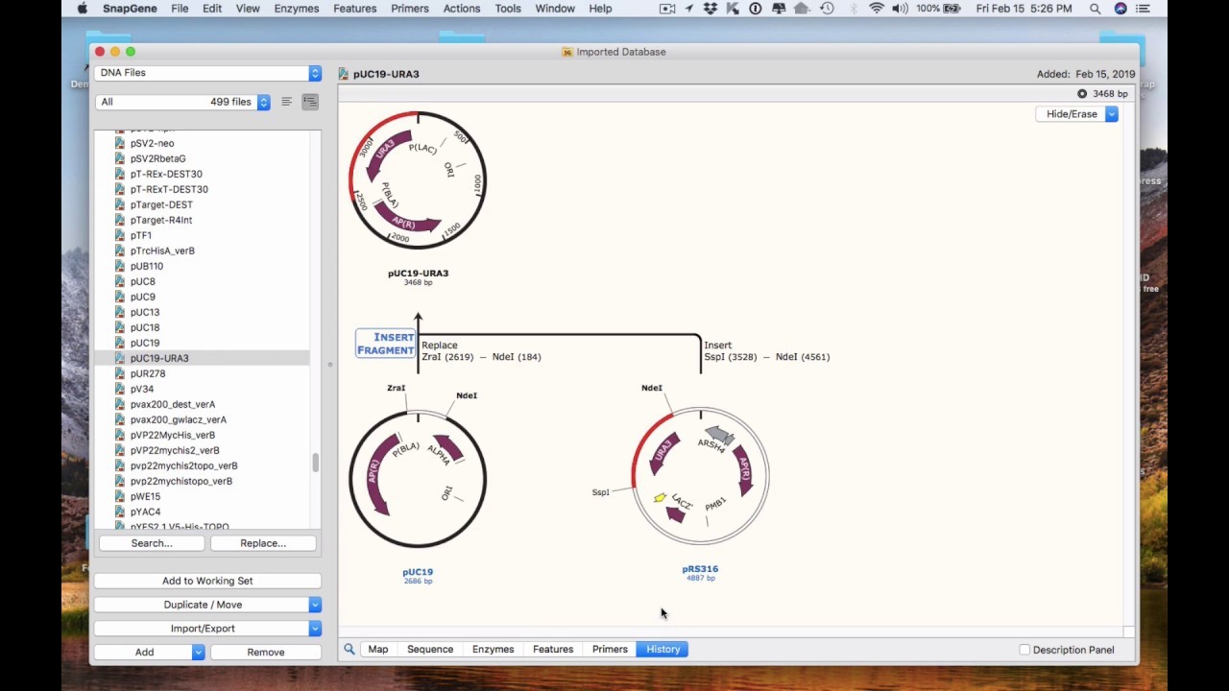Image resolution: width=1229 pixels, height=691 pixels.
Task: Click the magnifier search icon beside Map tab
Action: 349,650
